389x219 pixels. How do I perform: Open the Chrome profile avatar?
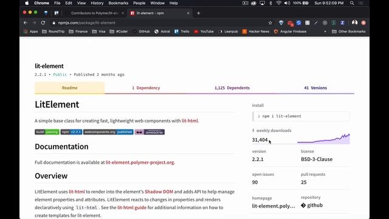coord(354,23)
